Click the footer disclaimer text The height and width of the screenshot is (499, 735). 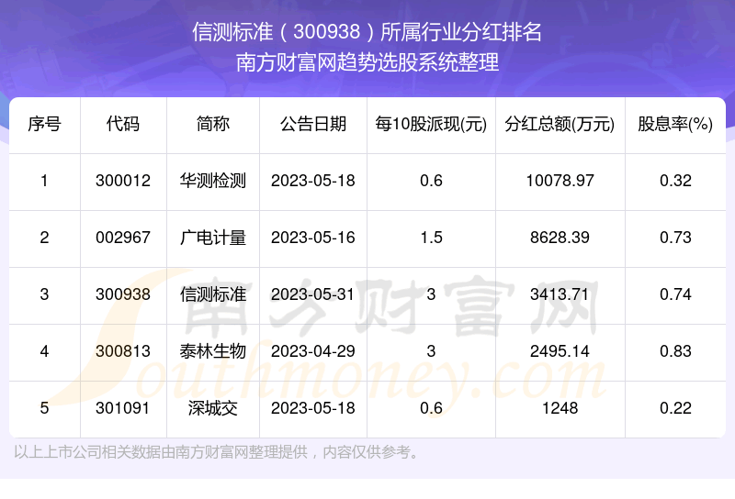pos(218,451)
